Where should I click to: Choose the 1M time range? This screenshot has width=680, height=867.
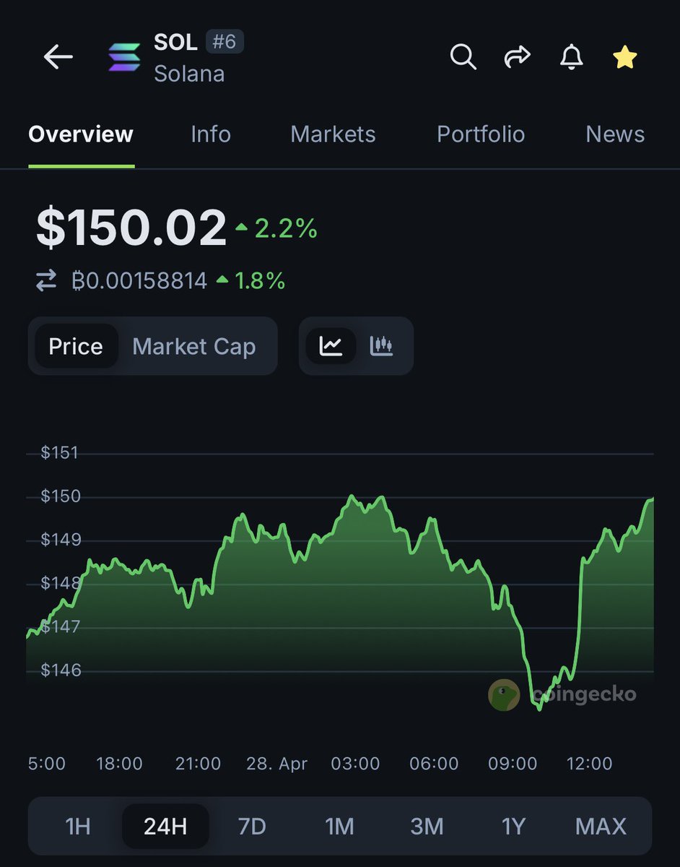point(339,827)
